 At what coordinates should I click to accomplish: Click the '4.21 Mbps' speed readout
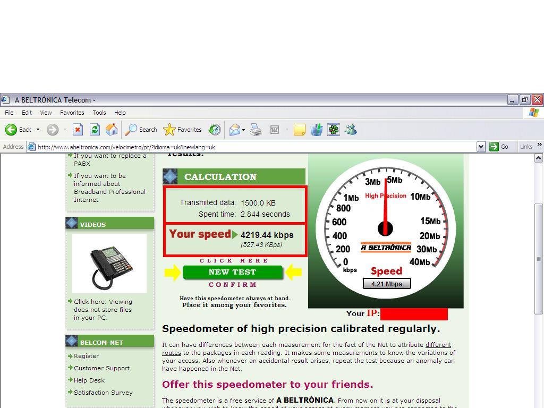(x=387, y=284)
